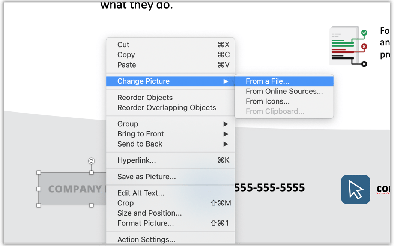Open Format Picture options
394x246 pixels.
coord(145,223)
